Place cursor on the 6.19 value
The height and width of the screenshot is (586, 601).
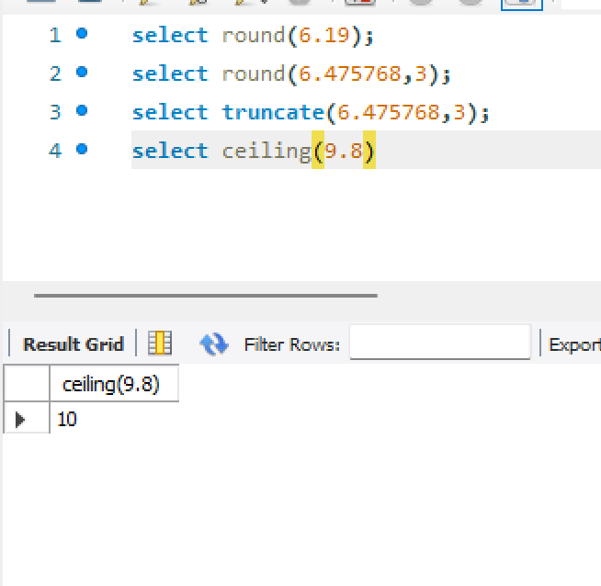tap(323, 35)
